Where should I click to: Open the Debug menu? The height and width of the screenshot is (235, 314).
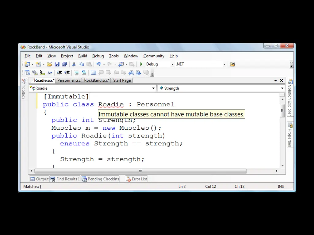pos(98,56)
